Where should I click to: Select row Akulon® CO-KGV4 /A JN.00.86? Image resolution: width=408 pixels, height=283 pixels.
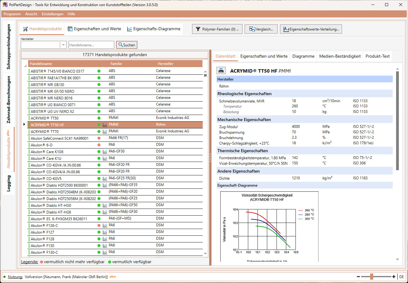[x=115, y=165]
